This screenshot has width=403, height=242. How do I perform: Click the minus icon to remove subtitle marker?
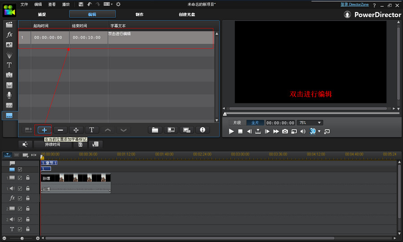(60, 130)
